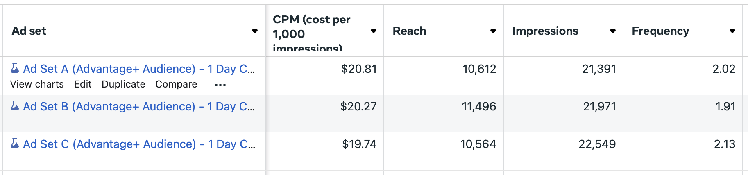Click the flask icon beside Ad Set B

click(x=15, y=105)
